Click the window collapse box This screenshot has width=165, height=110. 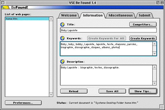click(x=162, y=3)
